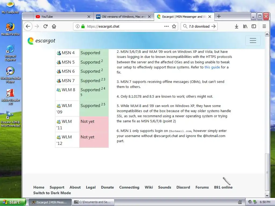
Task: Switch to Old versions of Windows tab
Action: click(x=124, y=17)
